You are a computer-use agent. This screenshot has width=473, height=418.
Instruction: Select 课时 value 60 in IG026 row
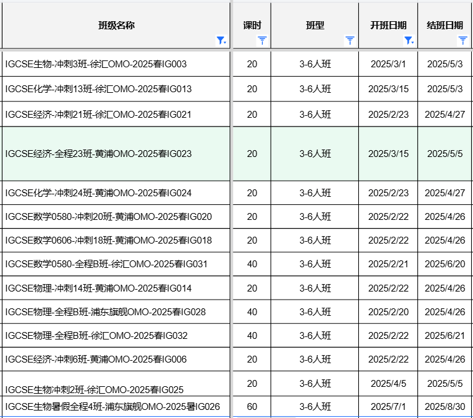(252, 407)
